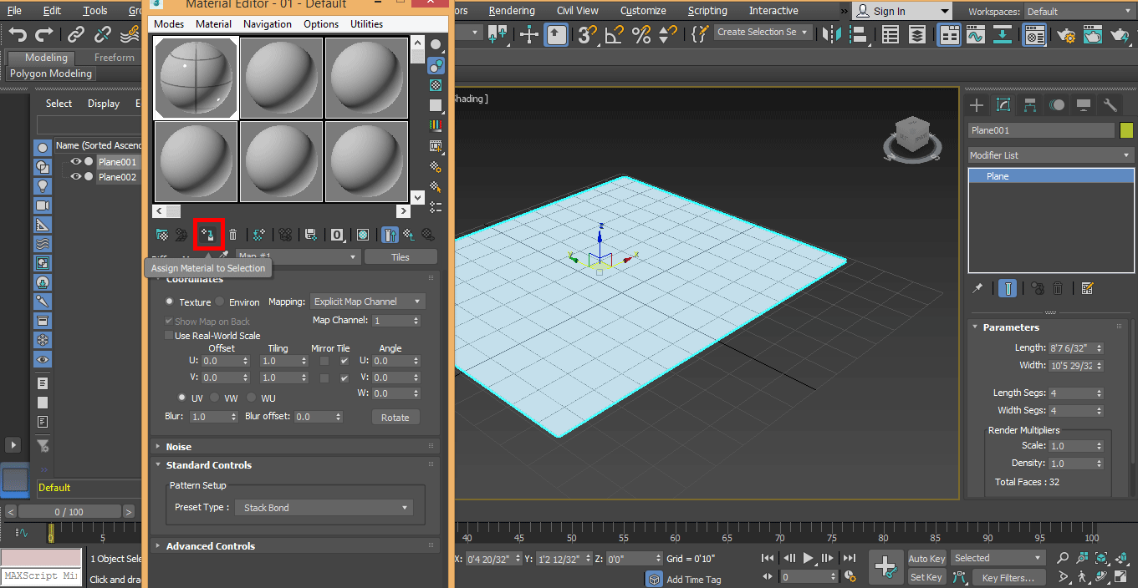The image size is (1138, 588).
Task: Click Assign Material to Selection icon
Action: tap(209, 235)
